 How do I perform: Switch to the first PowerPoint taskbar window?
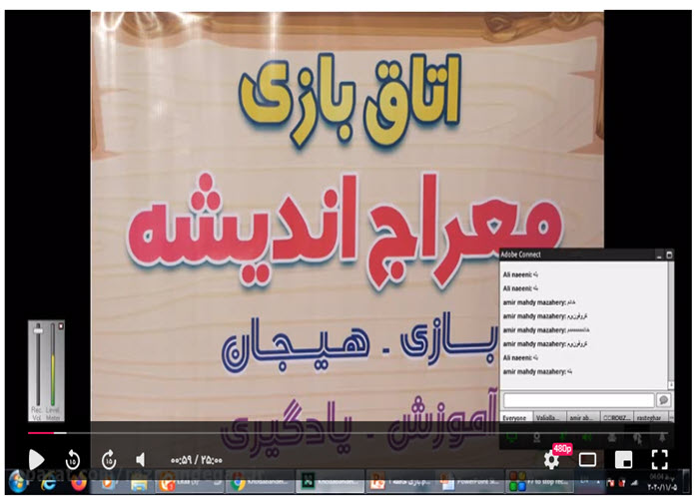(x=398, y=483)
